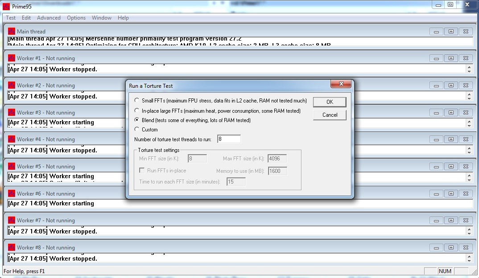Click the Worker #3 - Not running title
Viewport: 479px width, 278px height.
coord(46,113)
